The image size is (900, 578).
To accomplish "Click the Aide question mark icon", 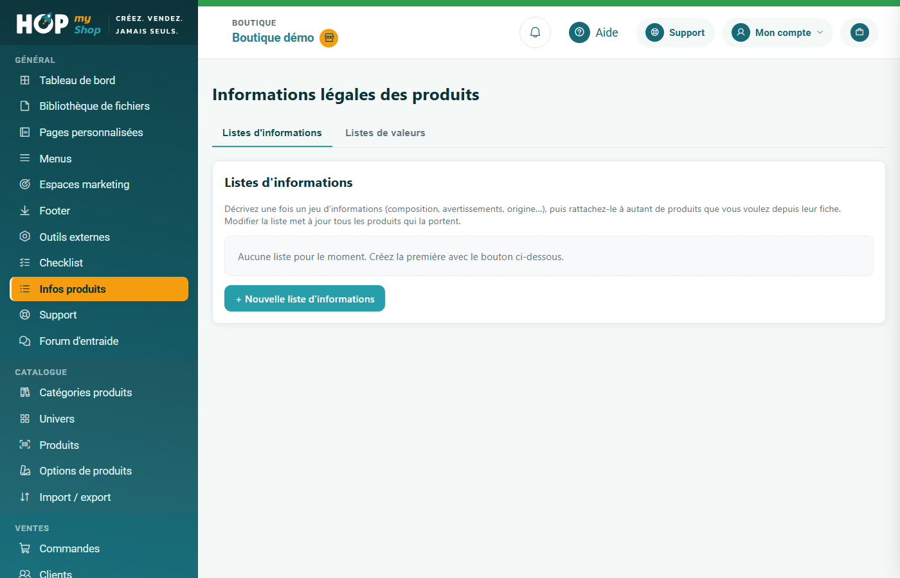I will click(579, 32).
